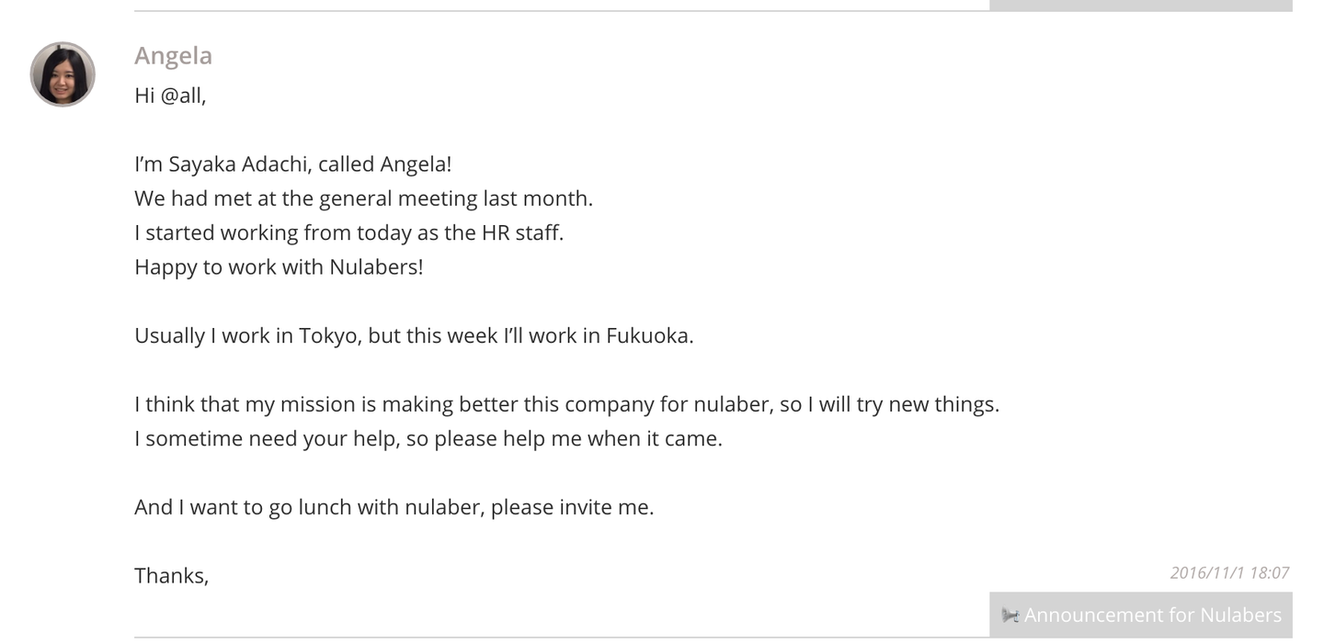
Task: Click the phrase 'try new things' in the message
Action: point(926,404)
